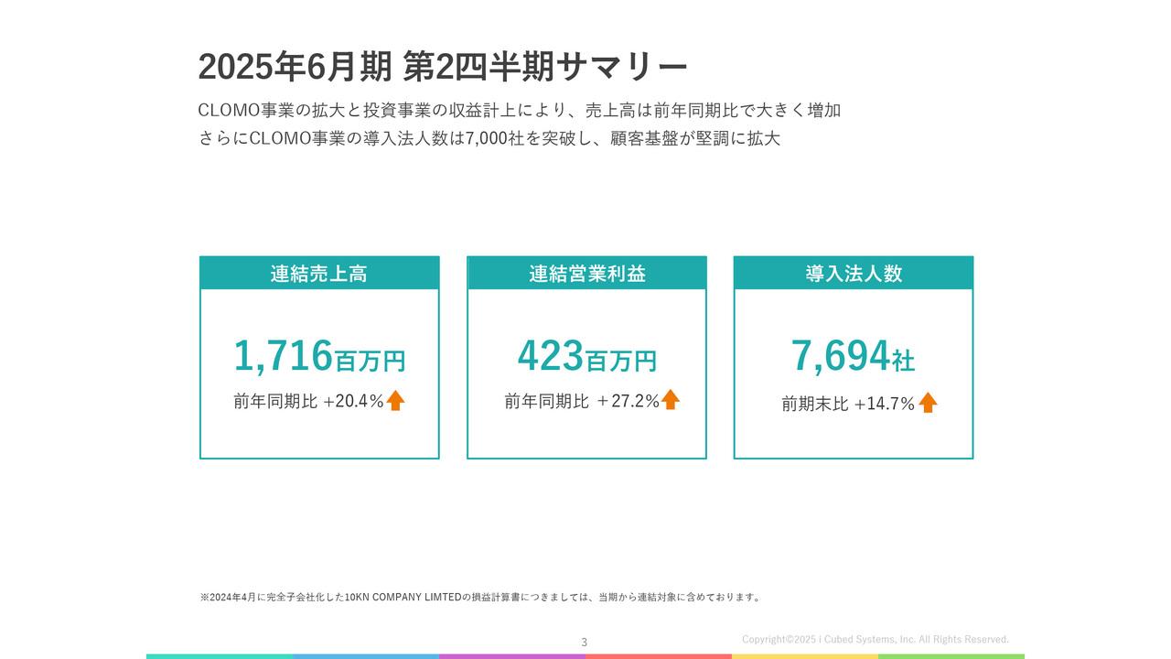1171x659 pixels.
Task: Click the subtitle line starting CLOMO事業の拡大と投資事業
Action: click(x=519, y=110)
